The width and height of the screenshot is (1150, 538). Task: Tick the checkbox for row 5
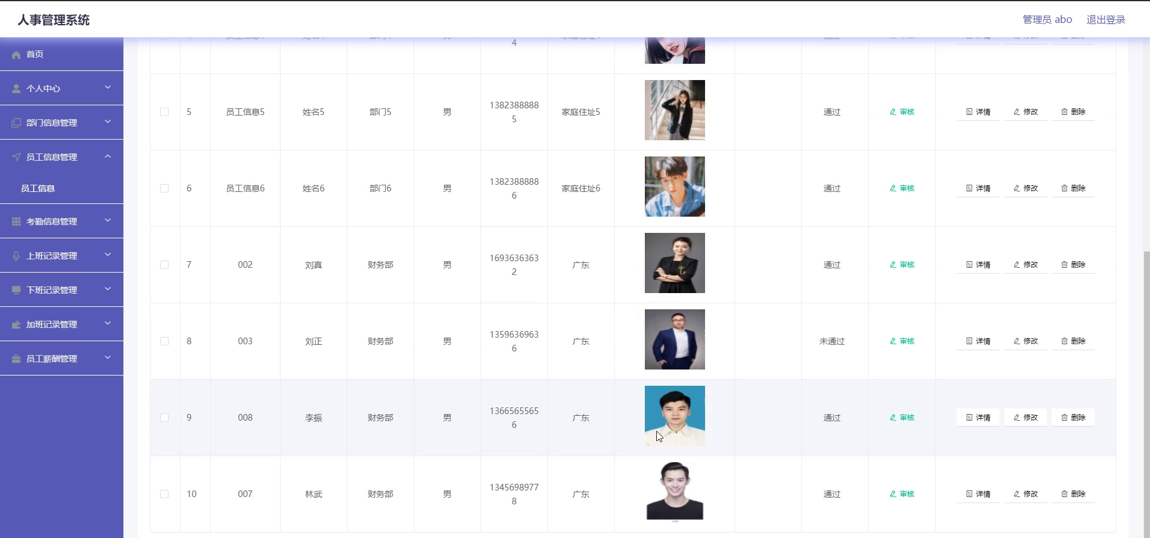(164, 112)
